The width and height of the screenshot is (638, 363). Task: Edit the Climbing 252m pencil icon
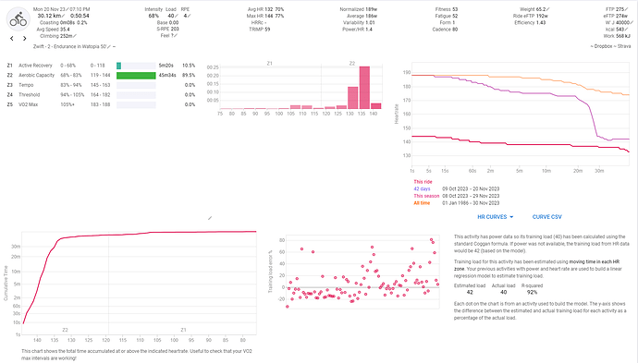pos(75,36)
